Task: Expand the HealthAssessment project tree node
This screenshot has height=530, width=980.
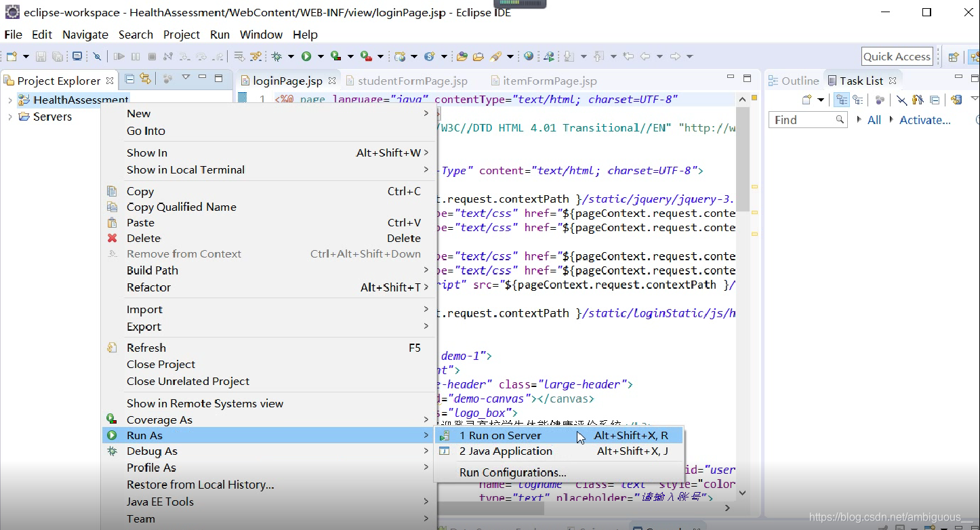Action: point(9,100)
